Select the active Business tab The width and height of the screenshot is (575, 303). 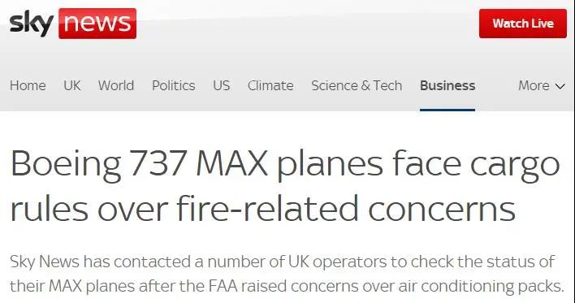pyautogui.click(x=447, y=85)
